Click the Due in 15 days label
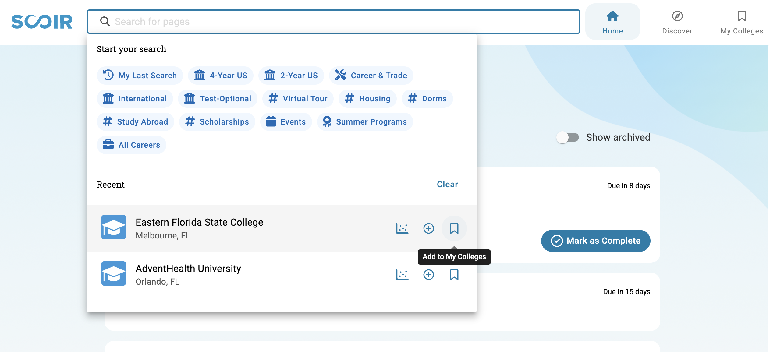 pyautogui.click(x=626, y=291)
